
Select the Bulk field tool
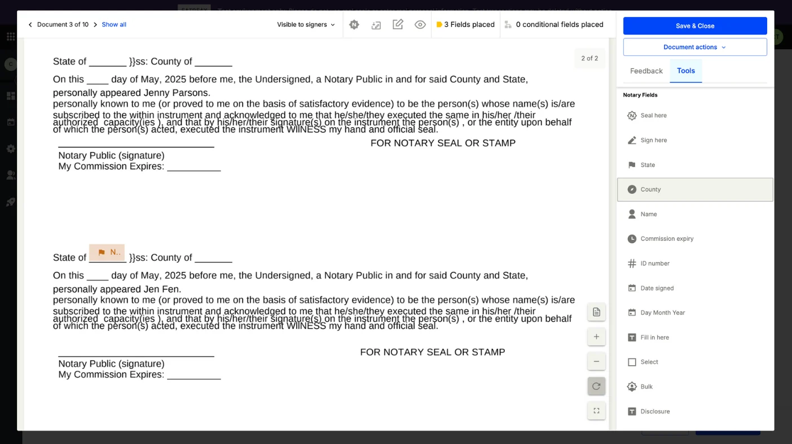(695, 387)
